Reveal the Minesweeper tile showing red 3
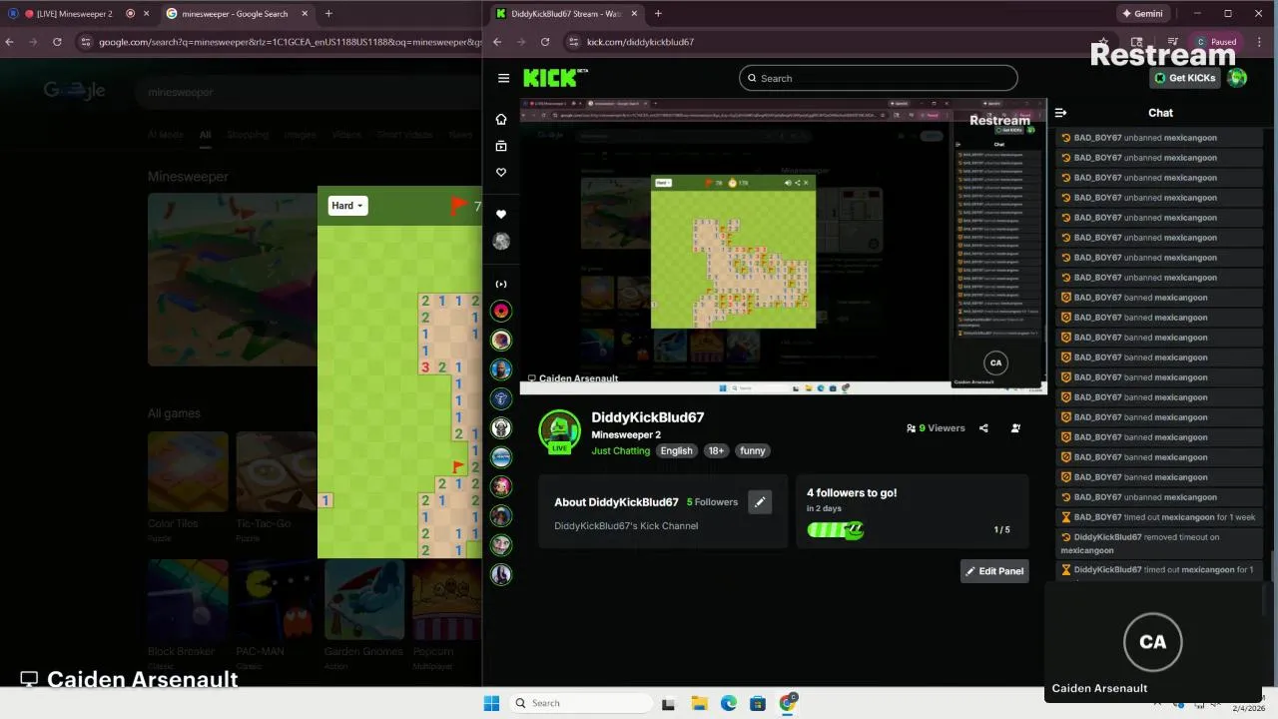 click(x=425, y=367)
